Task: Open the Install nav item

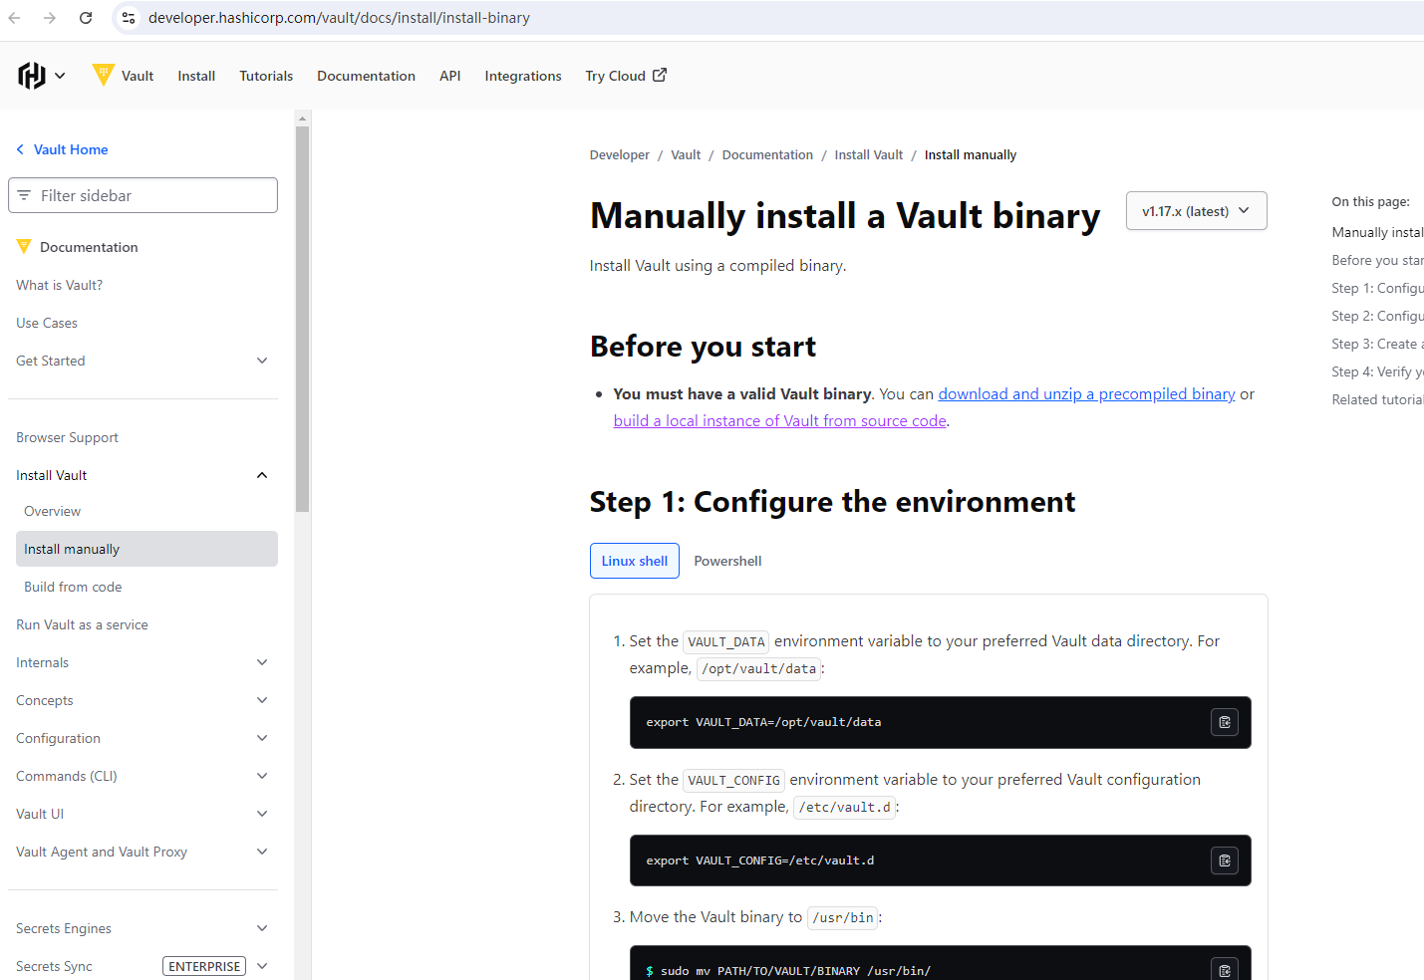Action: tap(196, 76)
